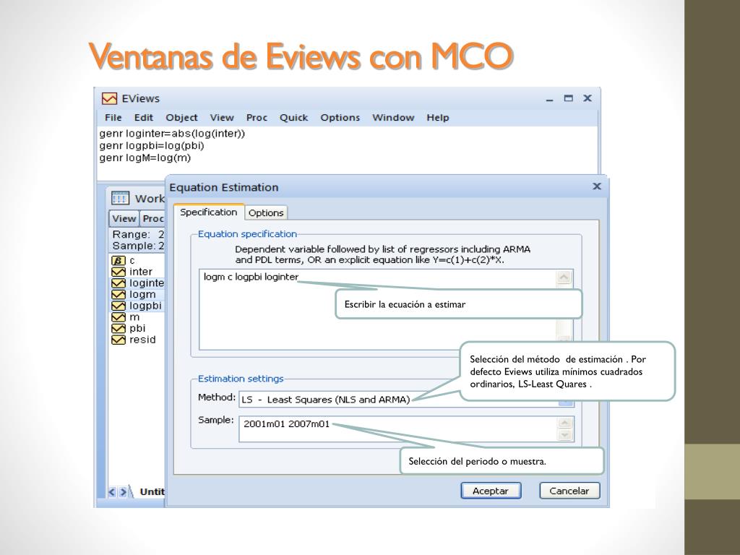The height and width of the screenshot is (555, 740).
Task: Click the Sample label in Workfile window
Action: [134, 246]
